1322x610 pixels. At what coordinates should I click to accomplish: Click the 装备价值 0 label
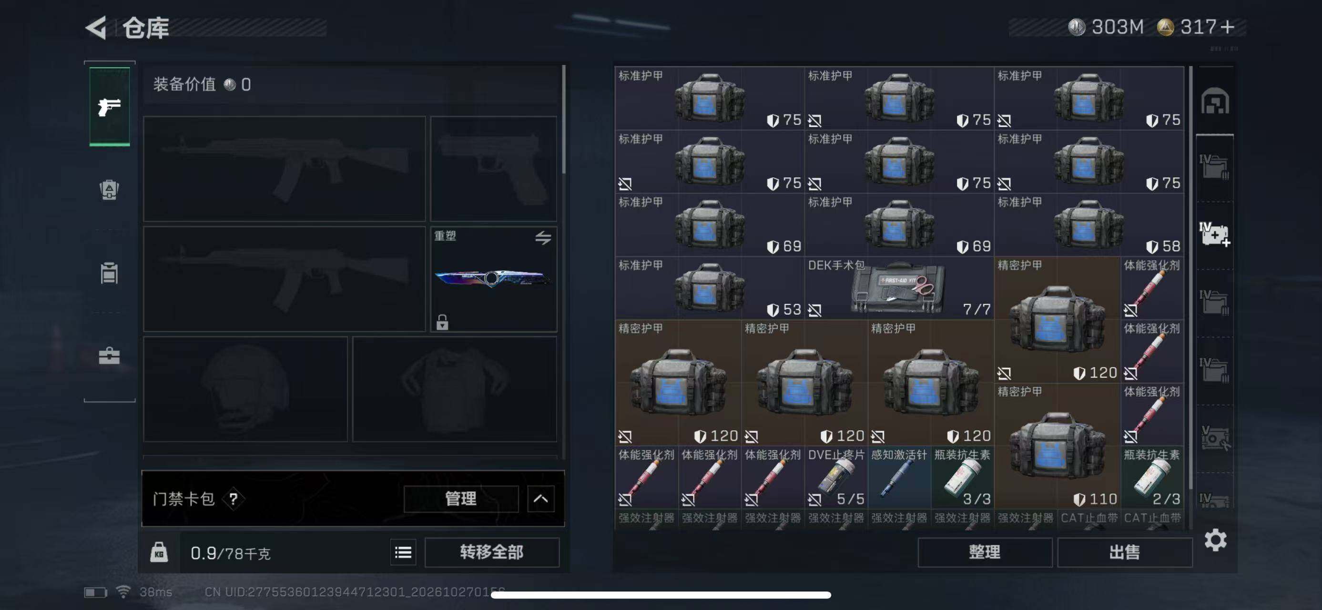click(x=202, y=84)
